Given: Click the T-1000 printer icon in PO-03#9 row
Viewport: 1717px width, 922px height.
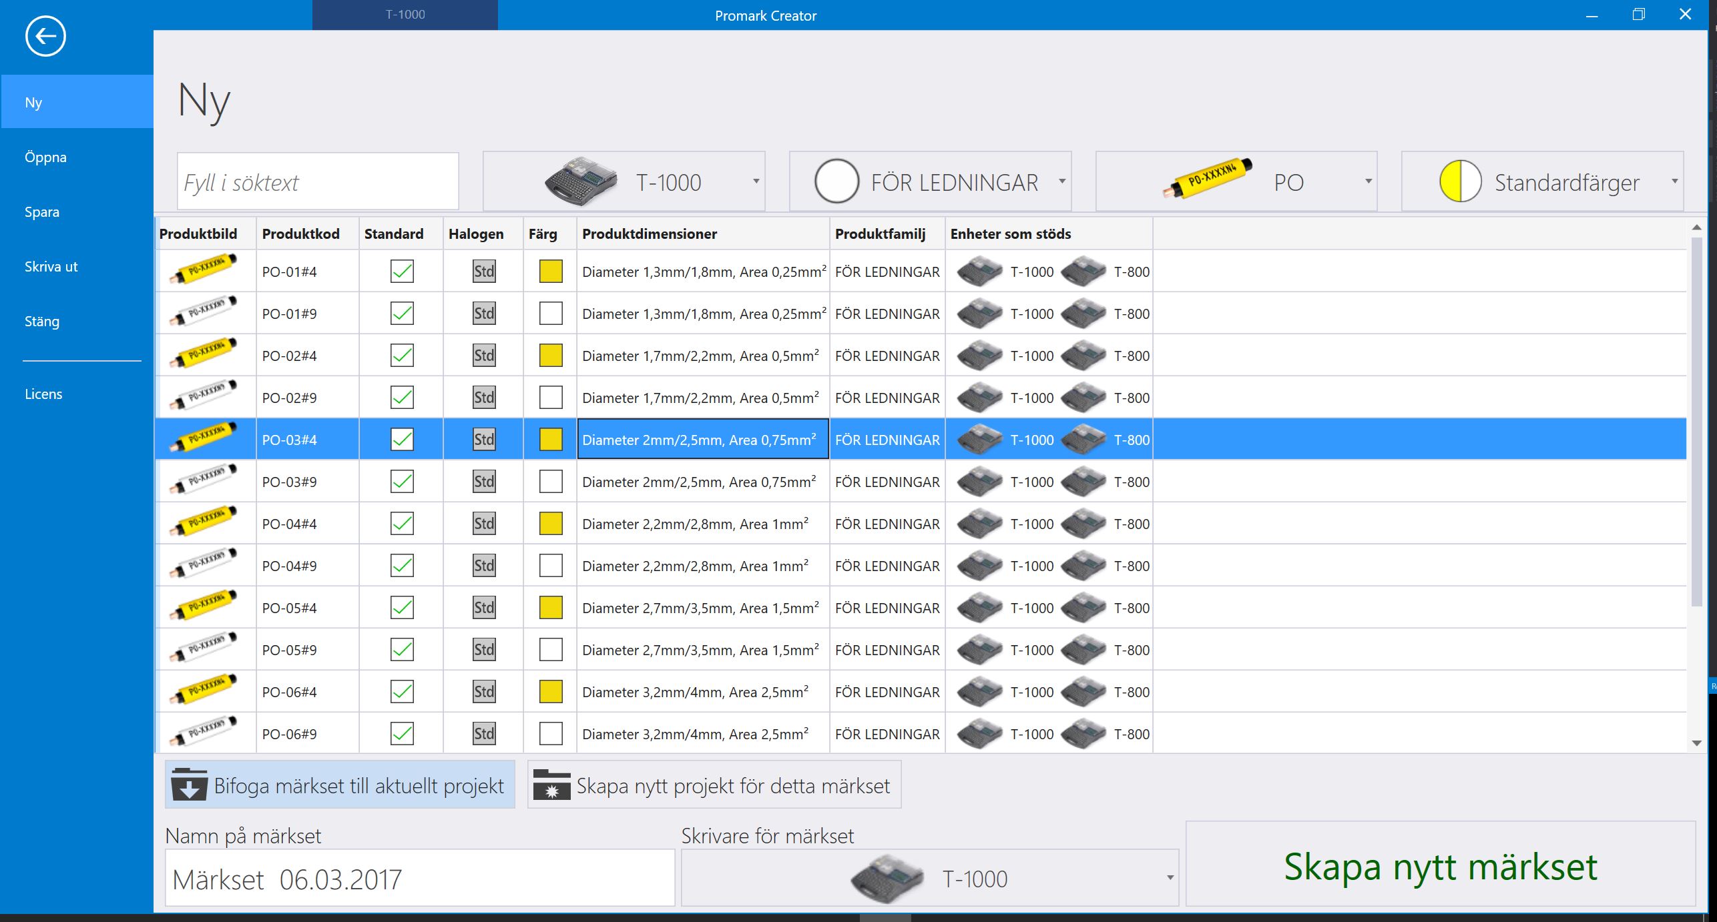Looking at the screenshot, I should coord(979,481).
